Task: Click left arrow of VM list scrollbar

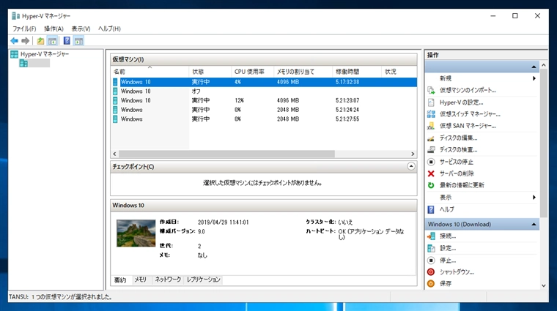Action: (114, 154)
